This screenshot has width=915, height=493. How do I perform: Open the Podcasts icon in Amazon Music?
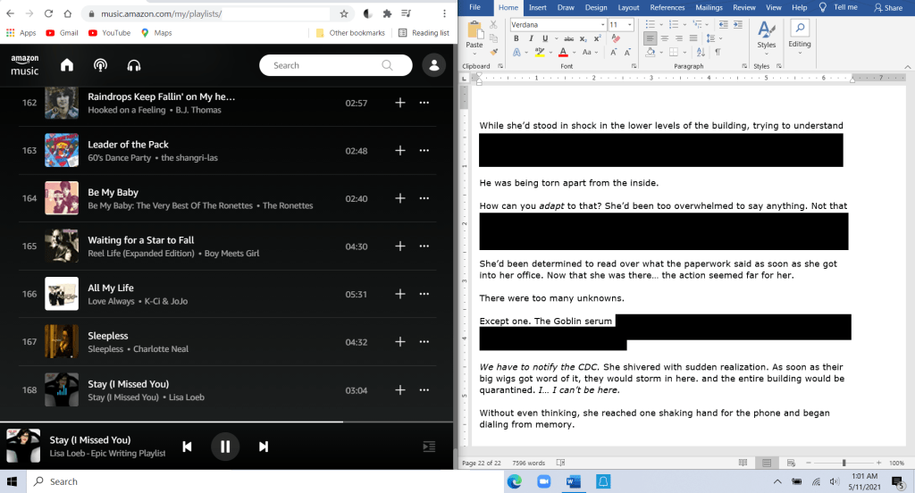point(101,65)
